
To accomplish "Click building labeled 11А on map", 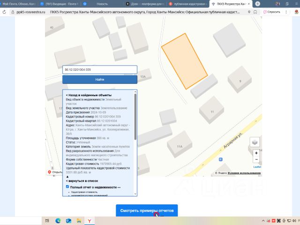I will pyautogui.click(x=180, y=144).
